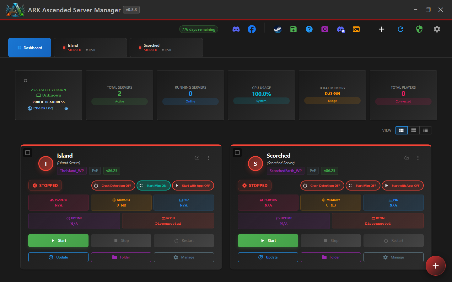Open the Scorched server tab

tap(166, 48)
